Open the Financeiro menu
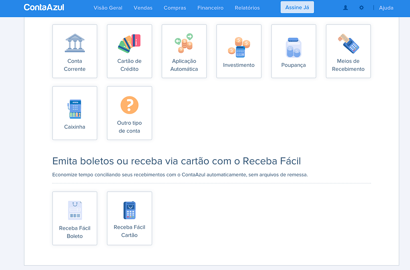 [x=211, y=8]
